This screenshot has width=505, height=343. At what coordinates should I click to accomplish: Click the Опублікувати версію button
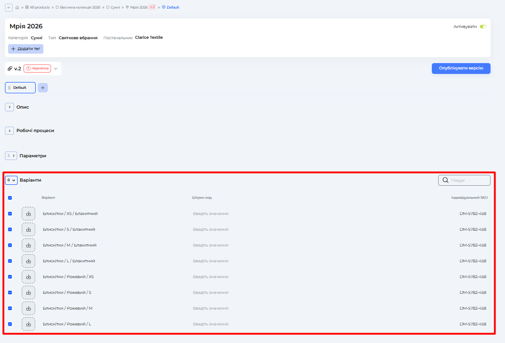461,69
